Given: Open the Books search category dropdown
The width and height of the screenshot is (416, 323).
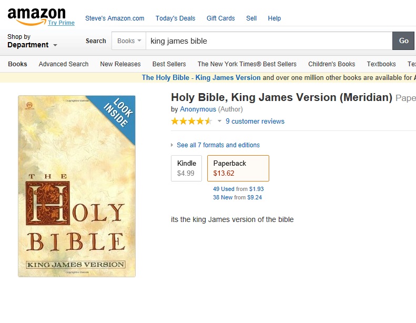Looking at the screenshot, I should 129,41.
